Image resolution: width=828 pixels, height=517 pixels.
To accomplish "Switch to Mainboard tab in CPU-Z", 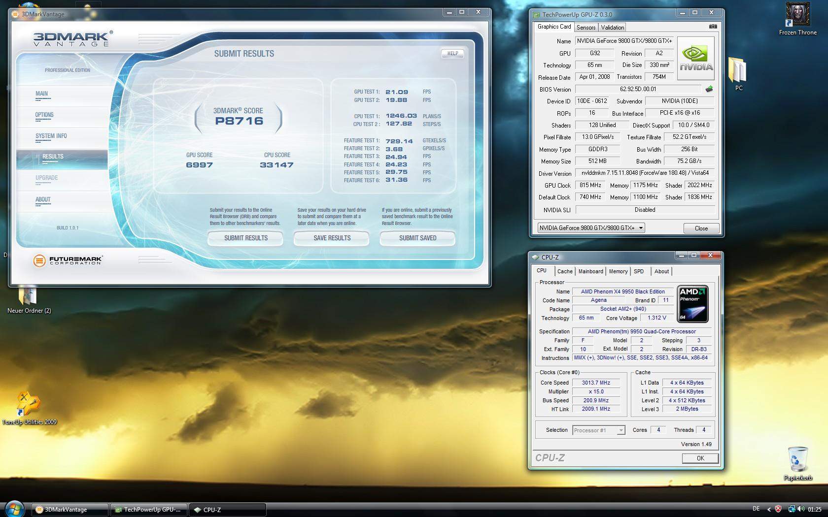I will (x=590, y=271).
